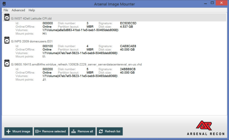Click the list-remove icon on Remove selected
The image size is (229, 140).
point(38,131)
